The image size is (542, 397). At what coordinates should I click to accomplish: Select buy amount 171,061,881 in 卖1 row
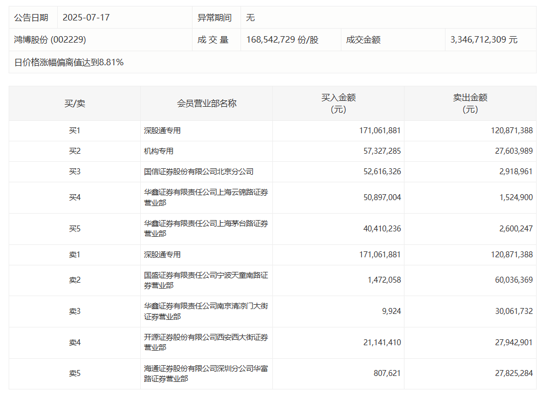380,255
